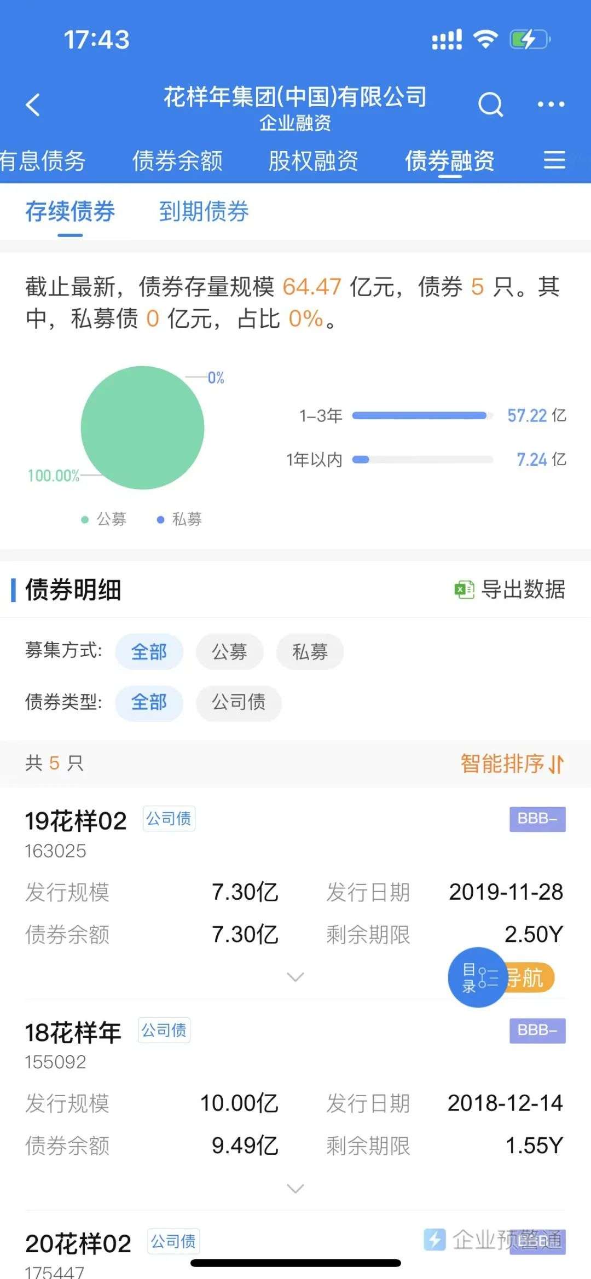Toggle 私募 legend item in pie chart
The height and width of the screenshot is (1279, 591).
tap(179, 519)
